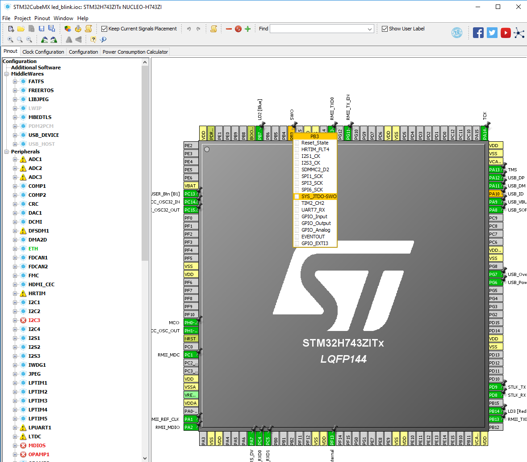Viewport: 527px width, 462px height.
Task: Select the PC1 pin labeled RMII_MDC
Action: coord(191,355)
